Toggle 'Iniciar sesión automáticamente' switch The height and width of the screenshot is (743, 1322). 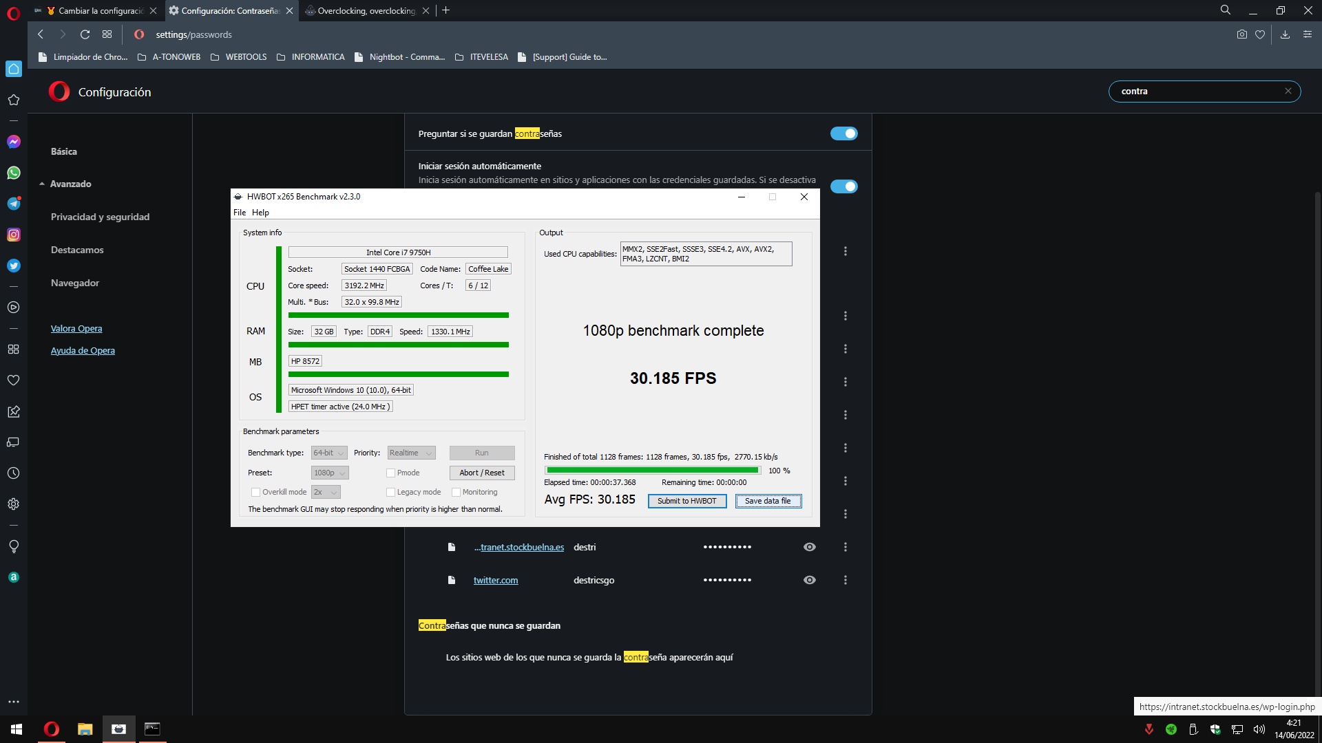click(x=843, y=186)
